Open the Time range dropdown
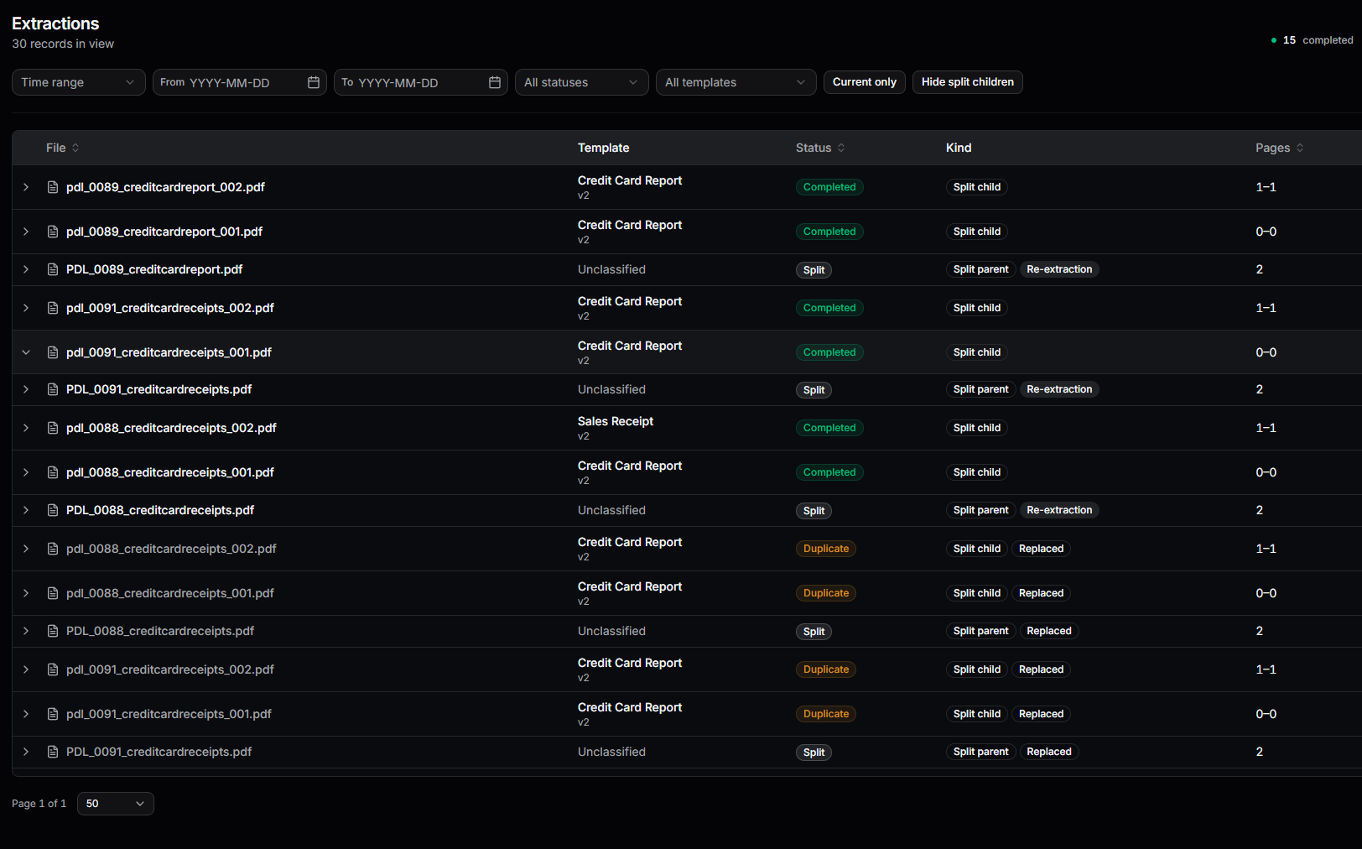 (x=79, y=82)
